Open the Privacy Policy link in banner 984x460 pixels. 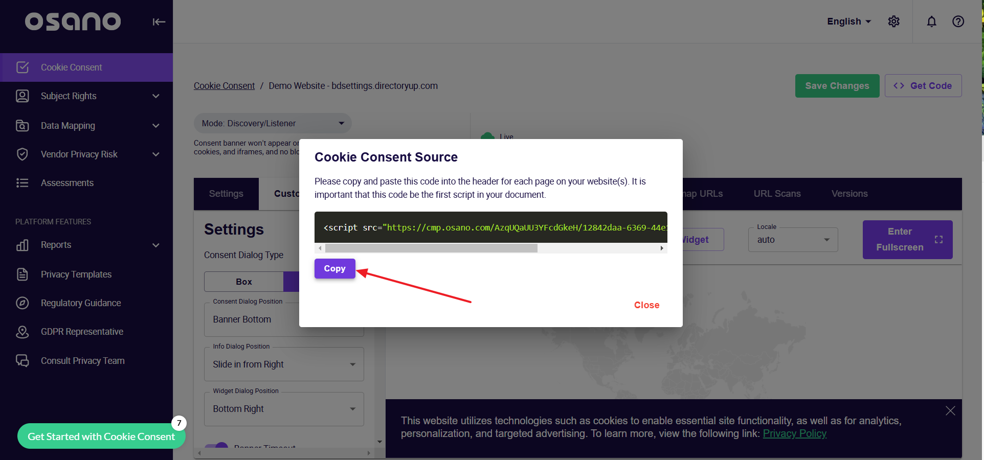[x=794, y=433]
